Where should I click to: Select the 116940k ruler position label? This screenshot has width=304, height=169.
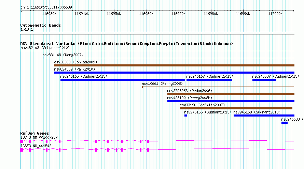(82, 14)
